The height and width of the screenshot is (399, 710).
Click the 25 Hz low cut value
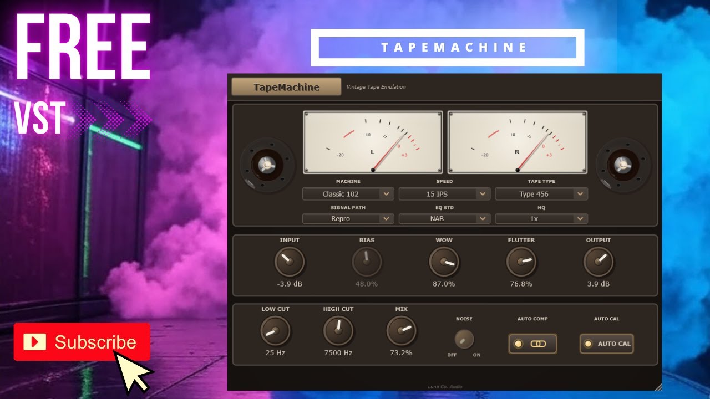pos(275,352)
